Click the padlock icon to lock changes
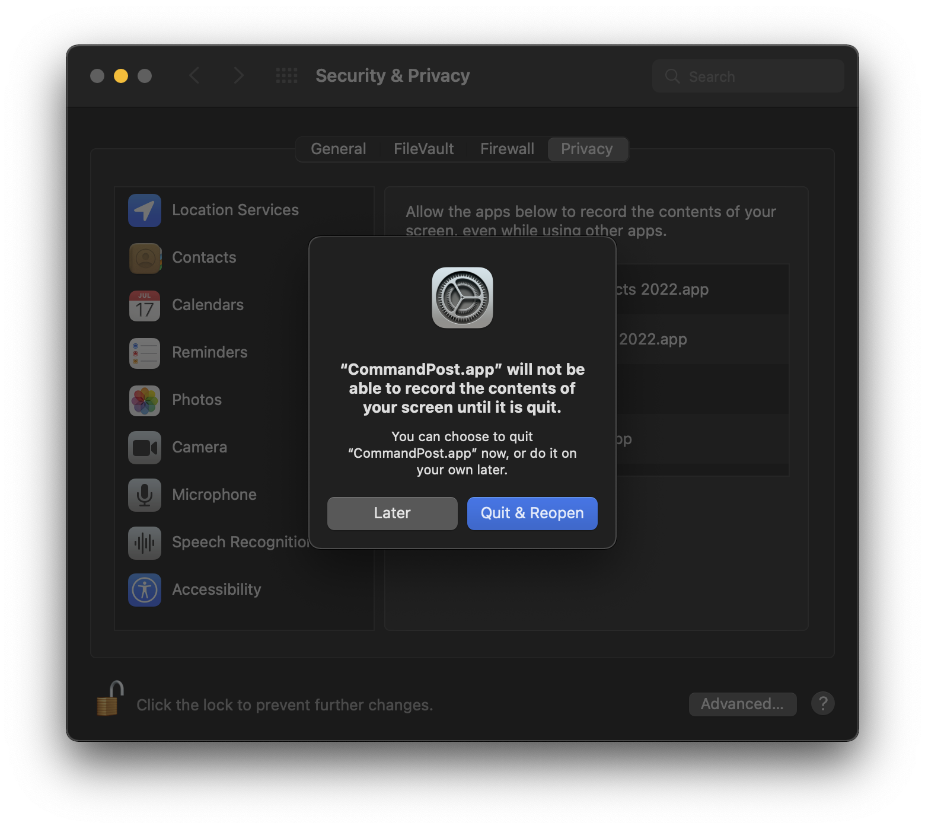The width and height of the screenshot is (925, 829). [x=110, y=699]
